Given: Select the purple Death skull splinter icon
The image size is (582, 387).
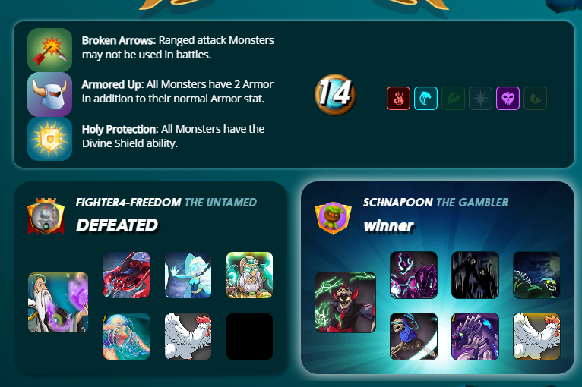Looking at the screenshot, I should pyautogui.click(x=508, y=98).
